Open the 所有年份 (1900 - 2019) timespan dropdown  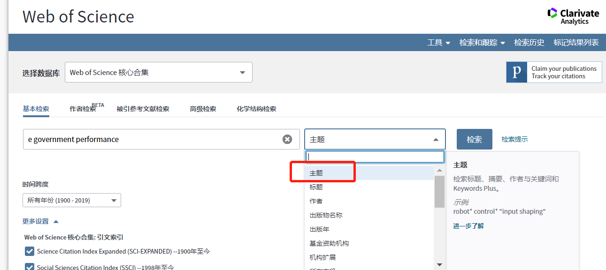pos(72,200)
